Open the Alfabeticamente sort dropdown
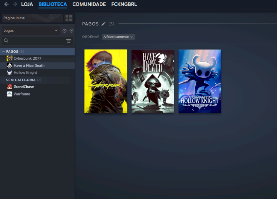Viewport: 277px width, 199px height. pyautogui.click(x=118, y=37)
